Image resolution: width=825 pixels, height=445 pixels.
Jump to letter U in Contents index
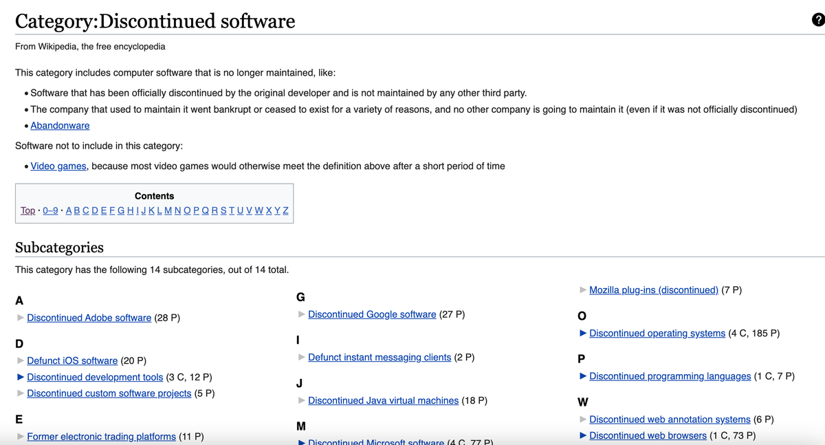(x=241, y=210)
